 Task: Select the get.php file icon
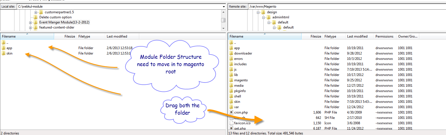tap(231, 128)
